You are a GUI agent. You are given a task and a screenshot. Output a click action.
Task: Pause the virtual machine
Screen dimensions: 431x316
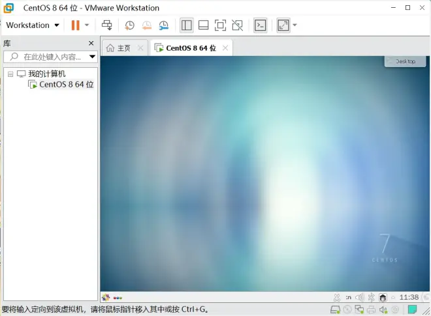(x=75, y=25)
